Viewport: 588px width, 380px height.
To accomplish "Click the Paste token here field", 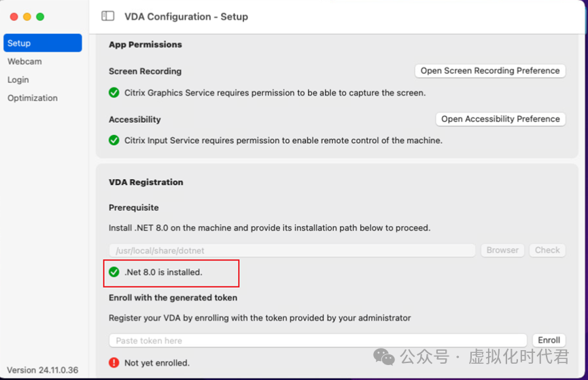I will point(317,340).
